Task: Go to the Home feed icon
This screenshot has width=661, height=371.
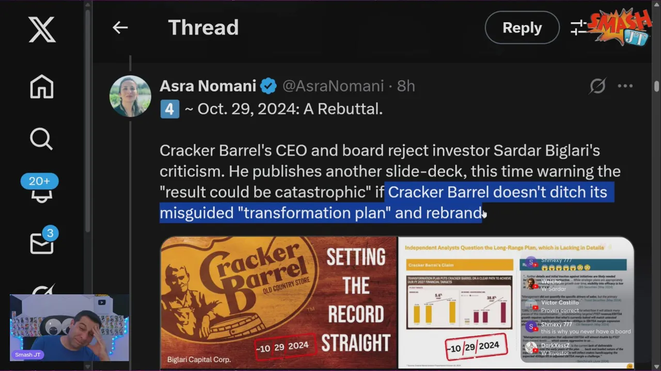Action: coord(42,87)
